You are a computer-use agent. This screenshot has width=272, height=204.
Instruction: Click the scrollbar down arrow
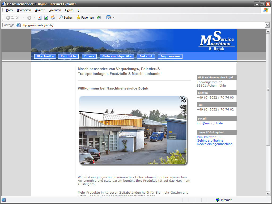click(x=268, y=194)
